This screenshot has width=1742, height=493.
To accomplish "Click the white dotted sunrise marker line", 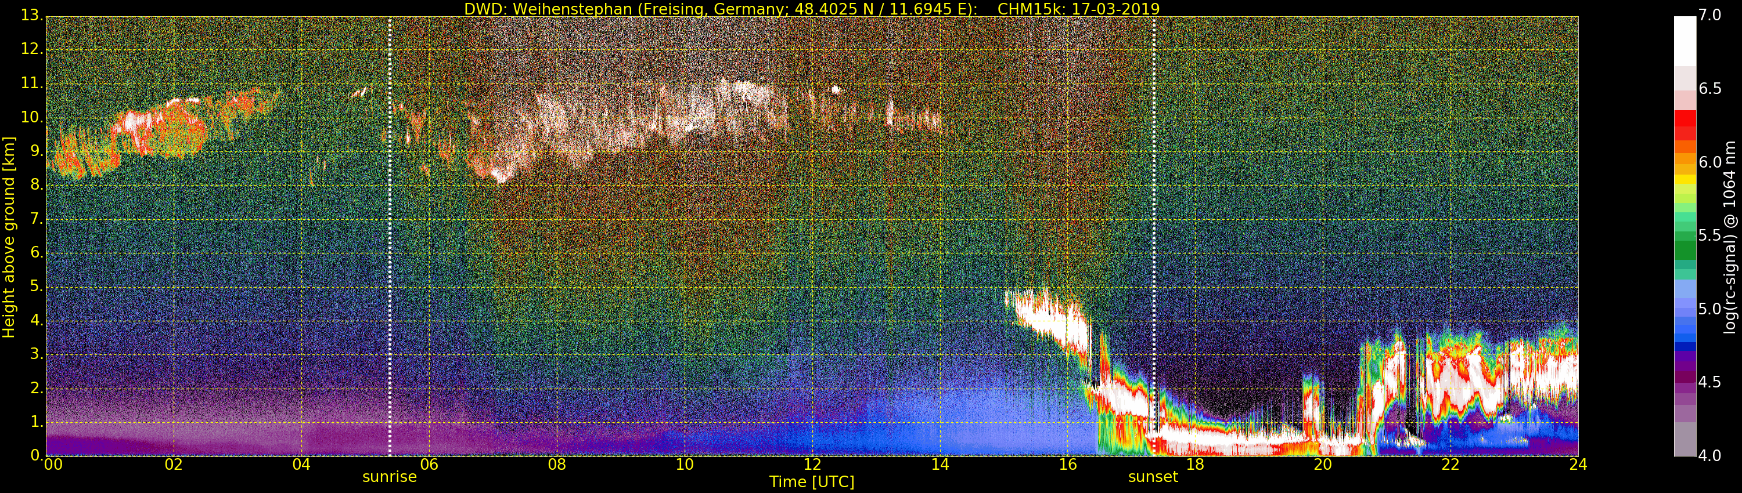I will [x=390, y=237].
